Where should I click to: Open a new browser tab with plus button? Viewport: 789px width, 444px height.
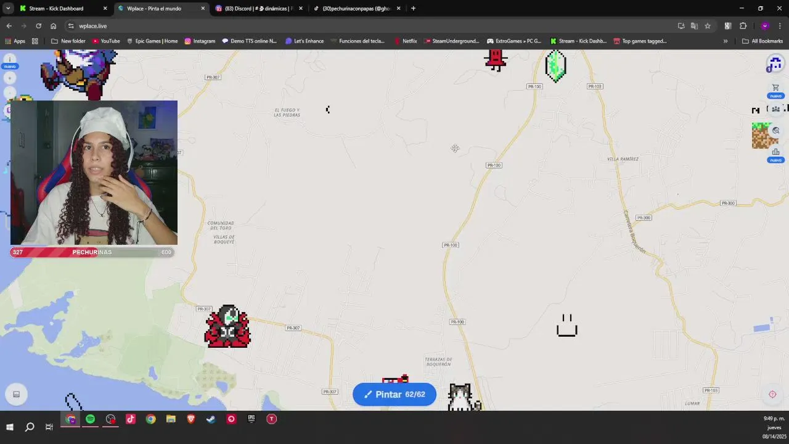click(x=413, y=9)
